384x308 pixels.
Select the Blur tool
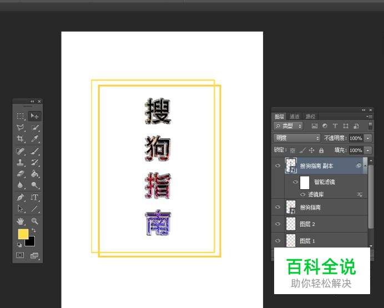pyautogui.click(x=21, y=185)
